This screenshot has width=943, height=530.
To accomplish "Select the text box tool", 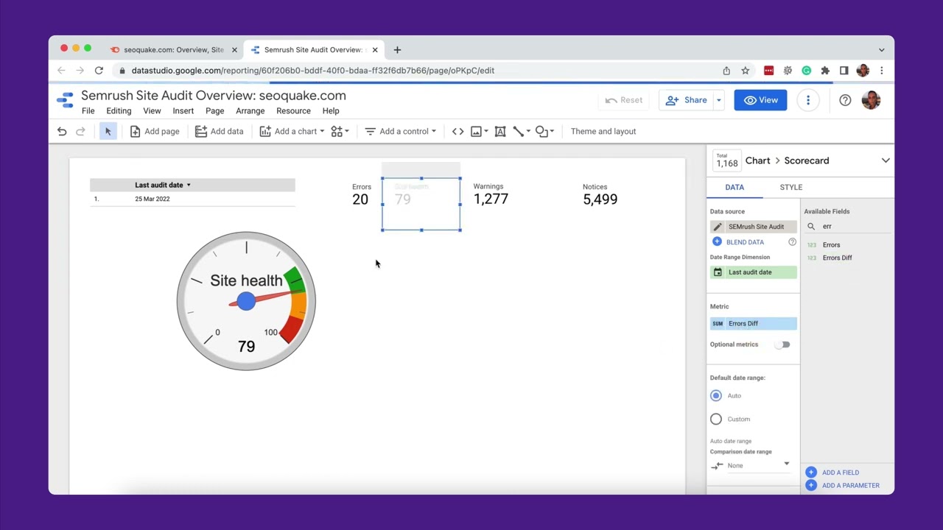I will click(500, 131).
